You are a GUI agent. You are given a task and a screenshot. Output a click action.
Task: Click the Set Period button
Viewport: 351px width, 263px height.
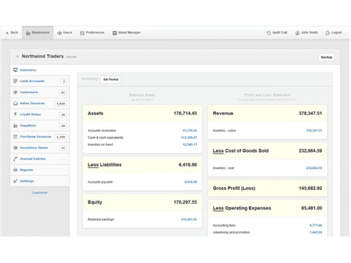111,79
